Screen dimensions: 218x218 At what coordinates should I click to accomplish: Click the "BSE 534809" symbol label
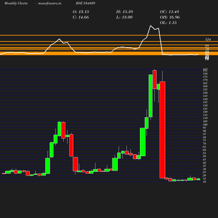tap(85, 3)
